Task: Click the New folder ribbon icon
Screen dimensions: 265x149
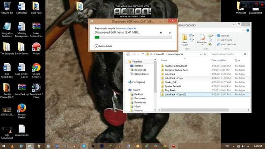Action: click(185, 40)
